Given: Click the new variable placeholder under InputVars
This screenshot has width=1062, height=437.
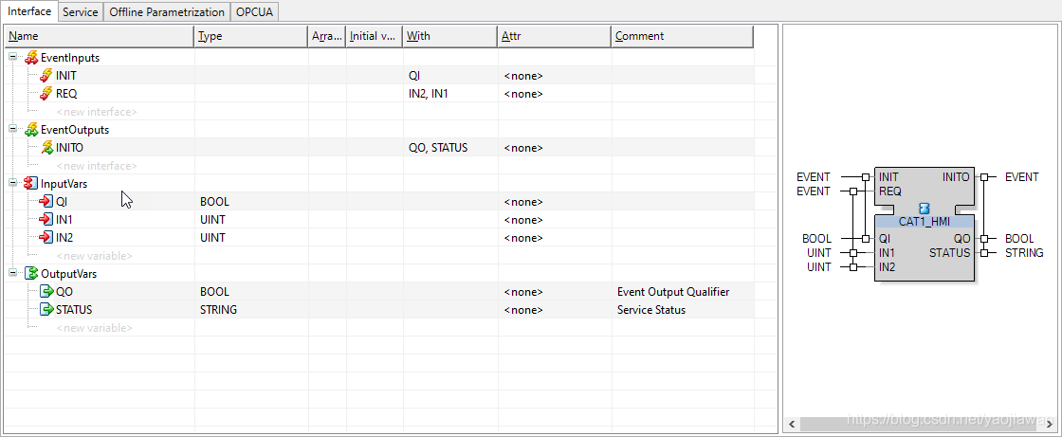Looking at the screenshot, I should 94,256.
